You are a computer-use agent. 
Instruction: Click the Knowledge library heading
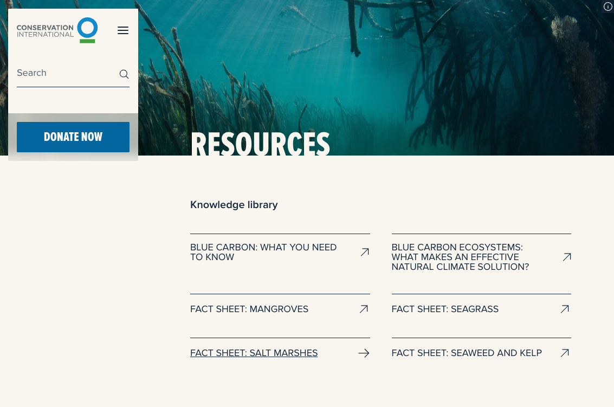tap(234, 205)
